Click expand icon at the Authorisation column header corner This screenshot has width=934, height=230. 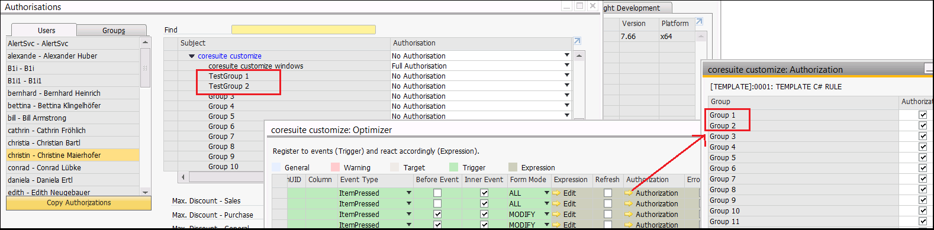tap(577, 41)
